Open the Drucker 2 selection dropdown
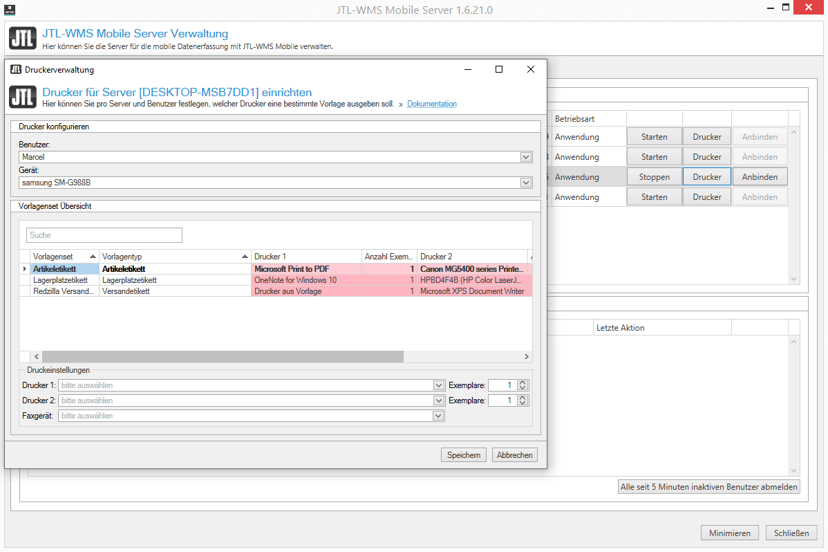 pos(438,401)
